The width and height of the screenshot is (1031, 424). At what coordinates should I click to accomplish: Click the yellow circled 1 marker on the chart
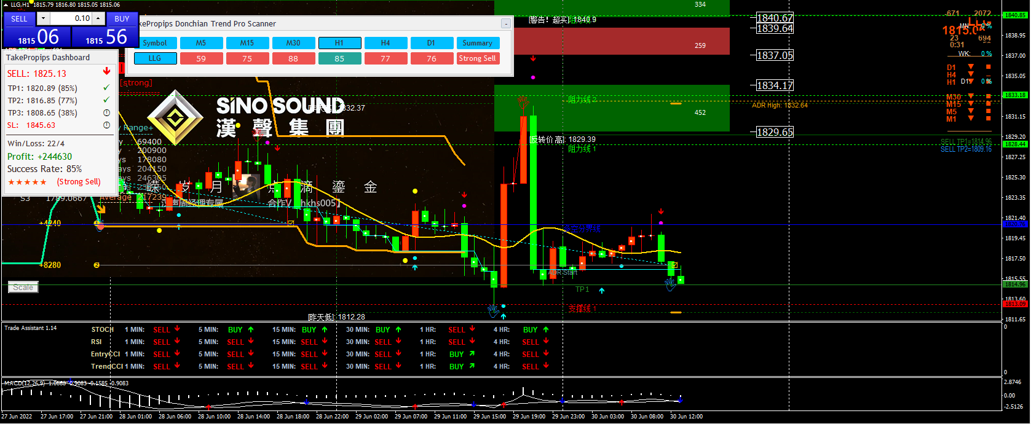coord(97,224)
